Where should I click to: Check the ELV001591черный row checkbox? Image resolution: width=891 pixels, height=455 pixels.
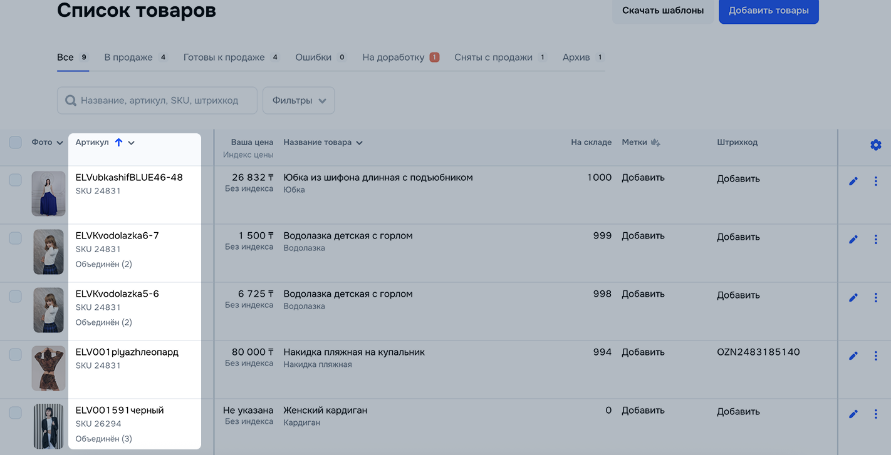(x=15, y=413)
